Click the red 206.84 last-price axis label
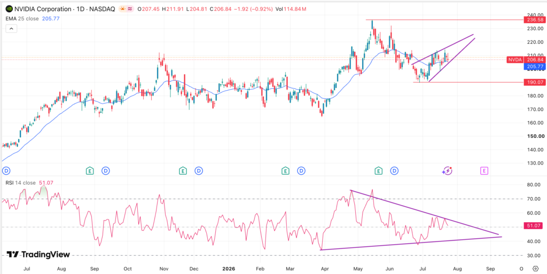Image resolution: width=547 pixels, height=274 pixels. coord(534,60)
